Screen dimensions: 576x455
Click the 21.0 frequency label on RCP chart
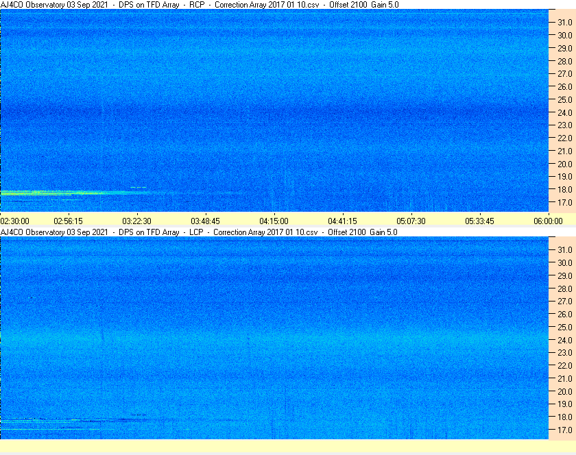(565, 151)
